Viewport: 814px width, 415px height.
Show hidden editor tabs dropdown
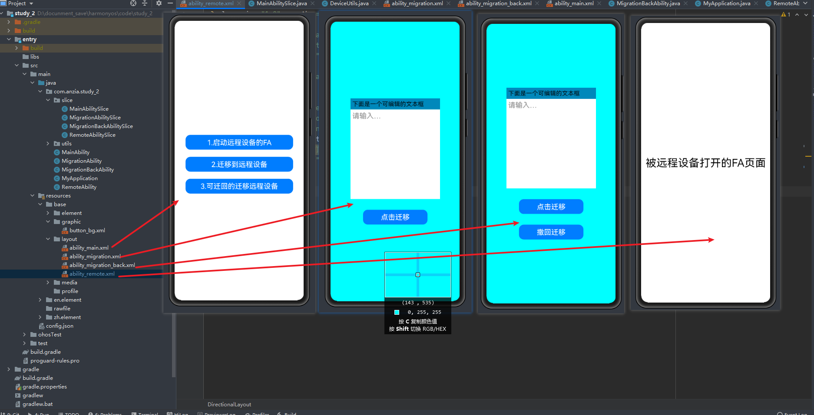click(x=805, y=3)
